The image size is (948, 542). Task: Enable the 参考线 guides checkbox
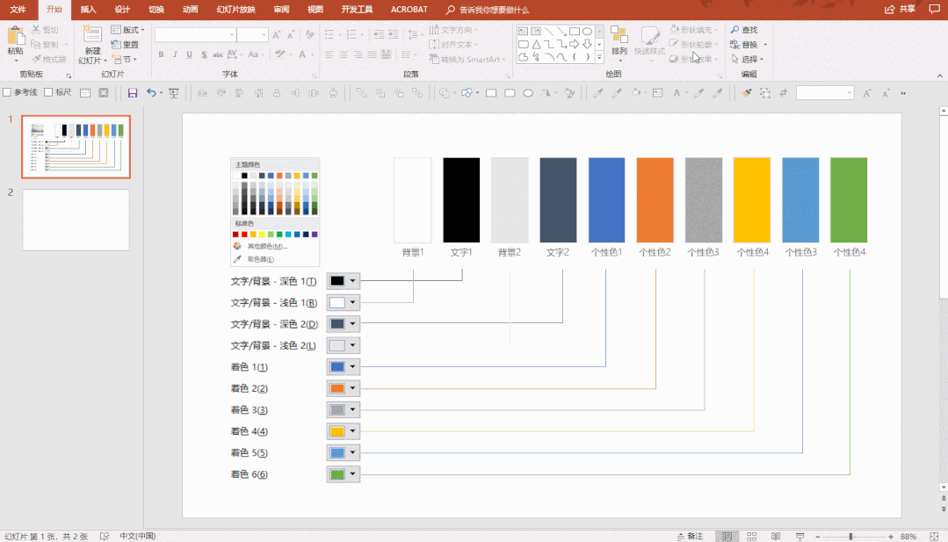(x=7, y=92)
